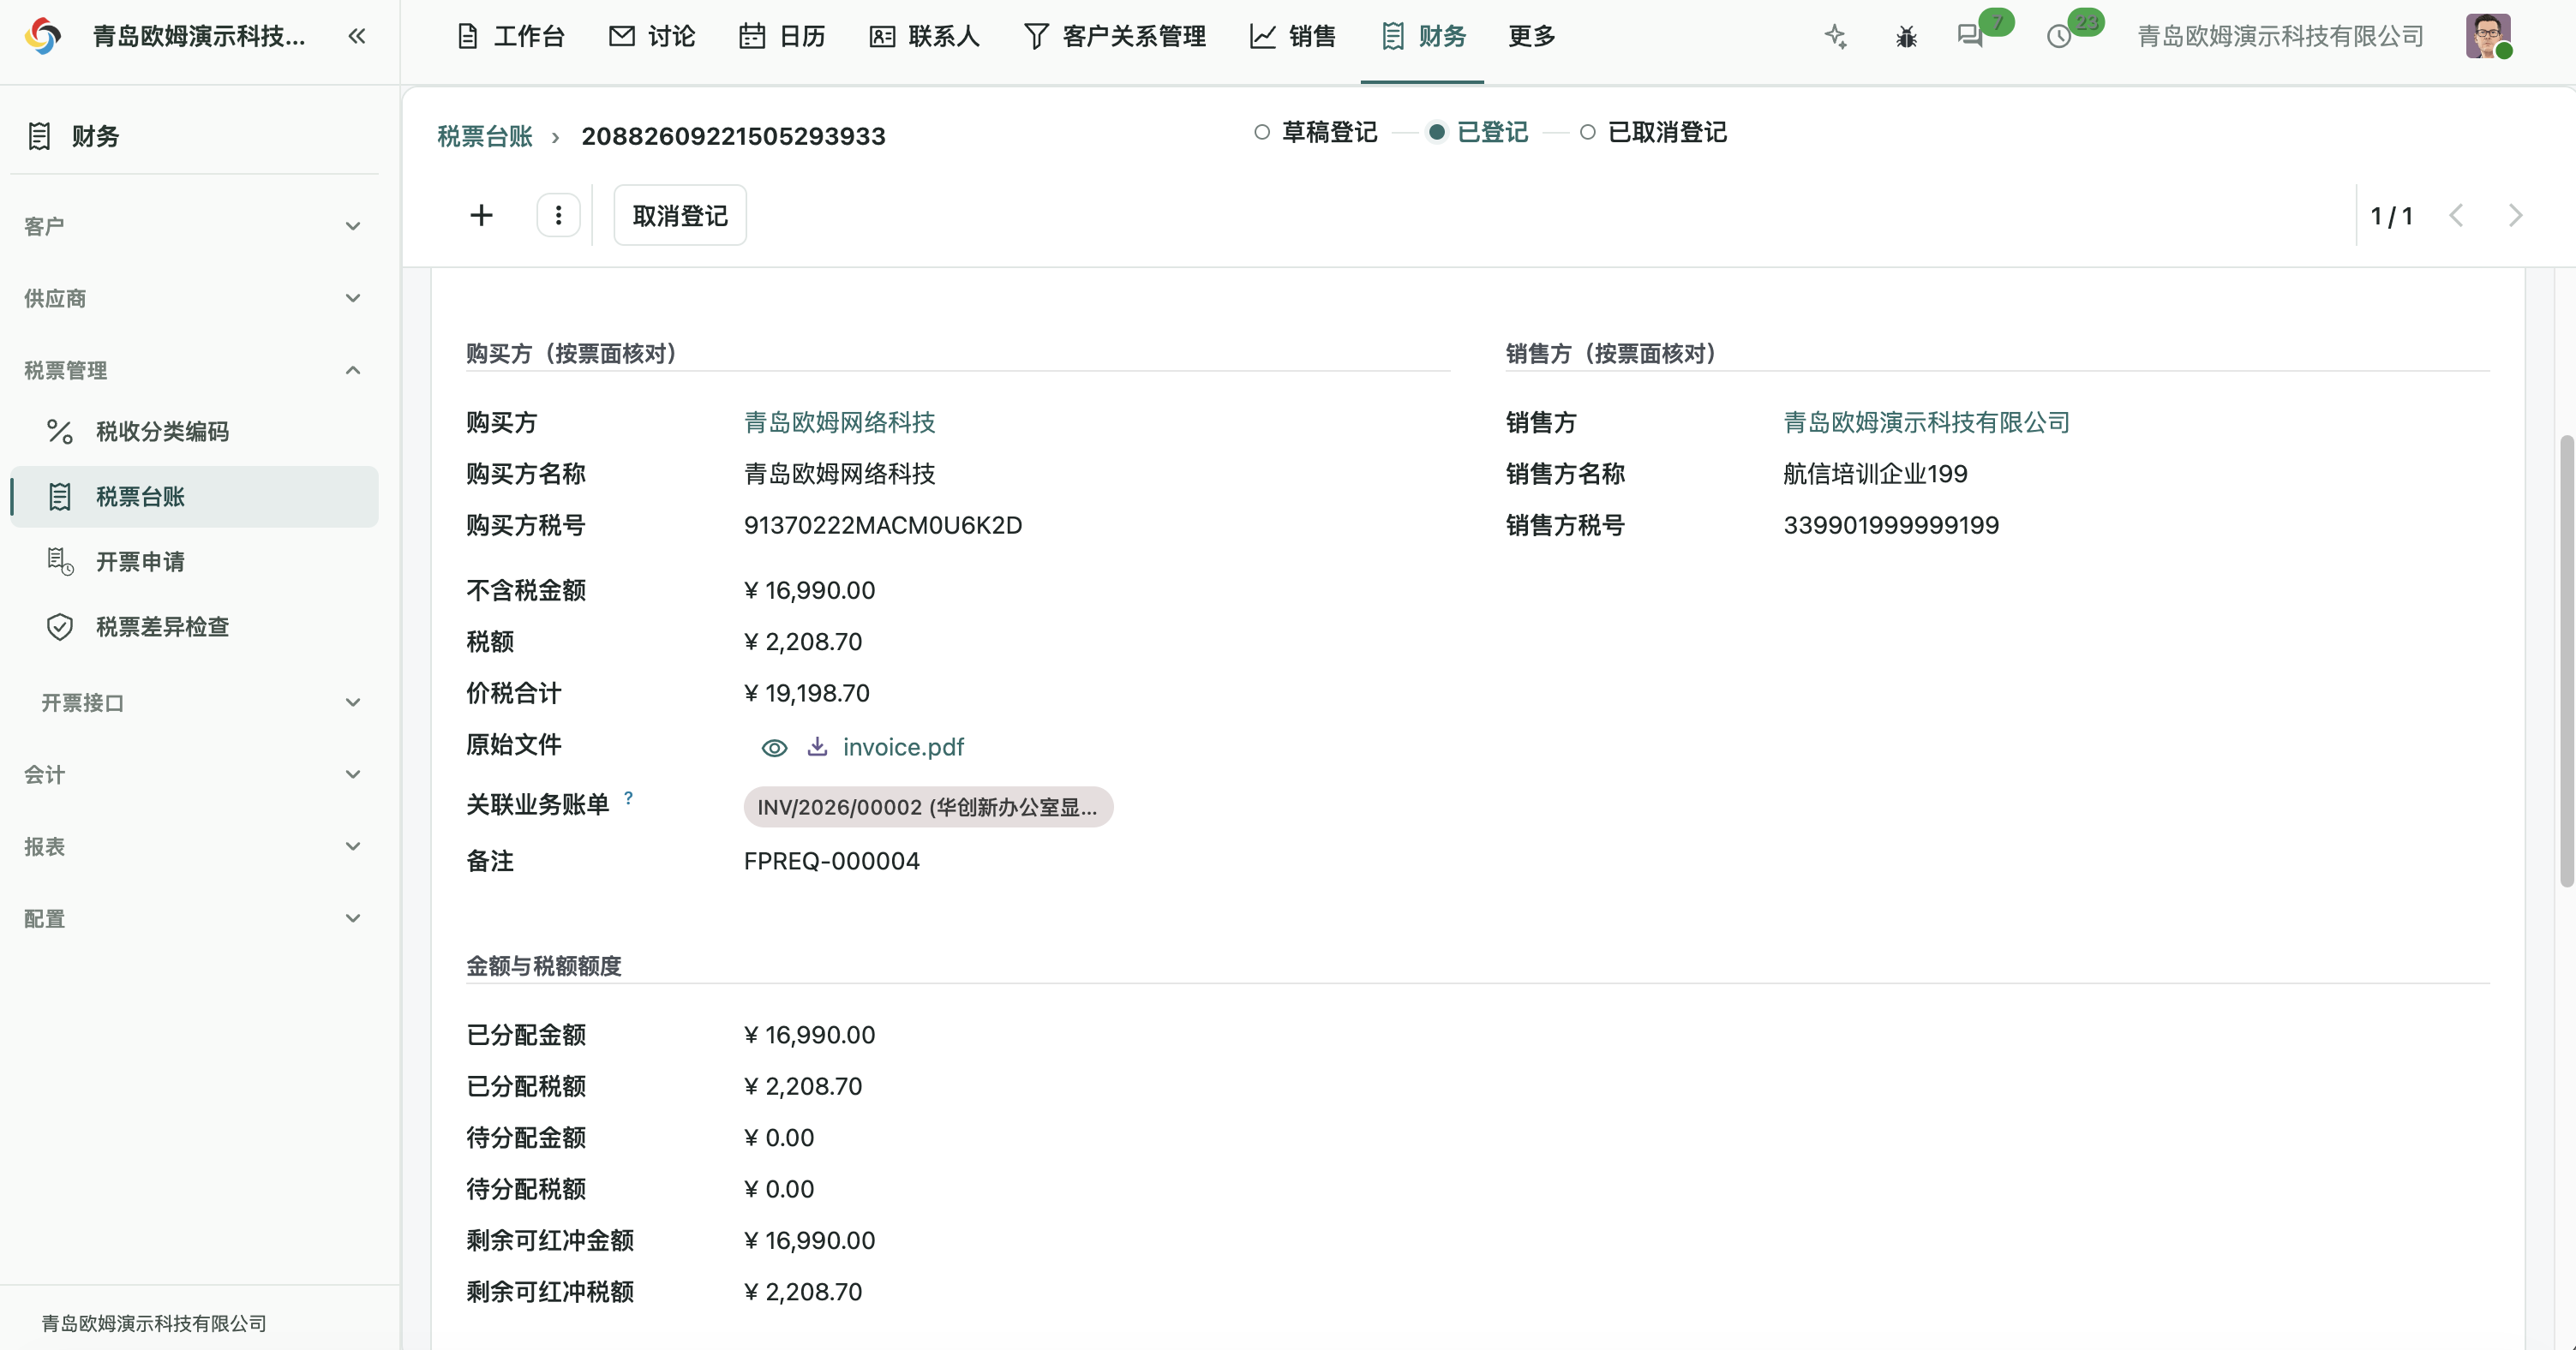Screen dimensions: 2576x1350
Task: Open the 联系人 top menu
Action: 924,37
